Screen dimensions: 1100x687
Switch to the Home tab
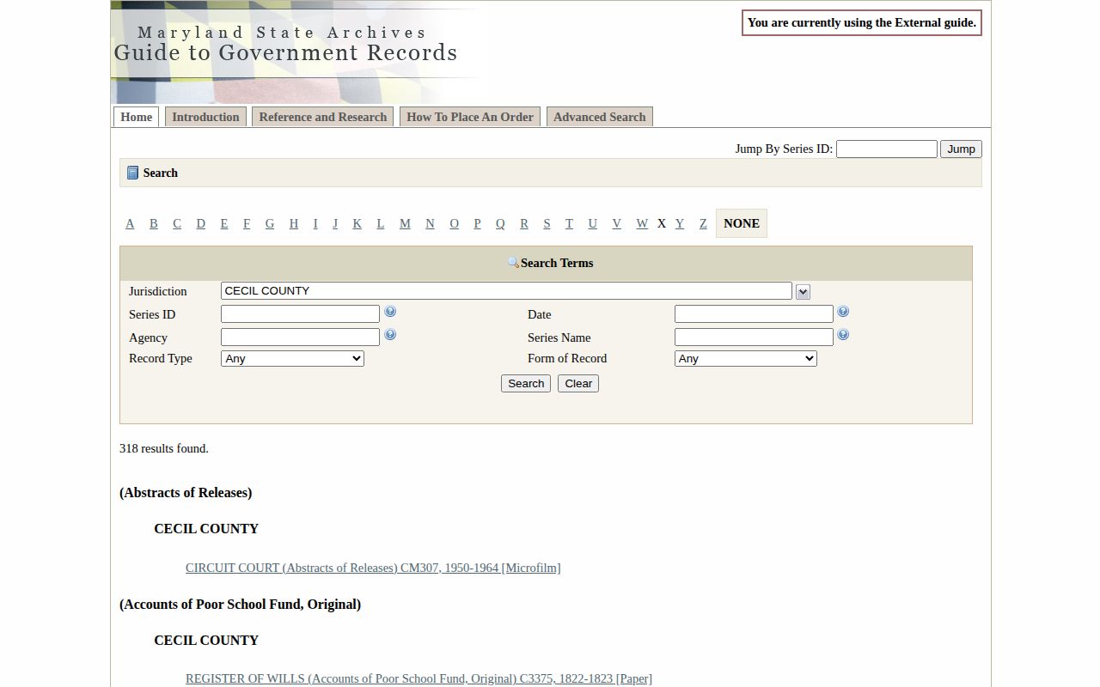[x=136, y=117]
